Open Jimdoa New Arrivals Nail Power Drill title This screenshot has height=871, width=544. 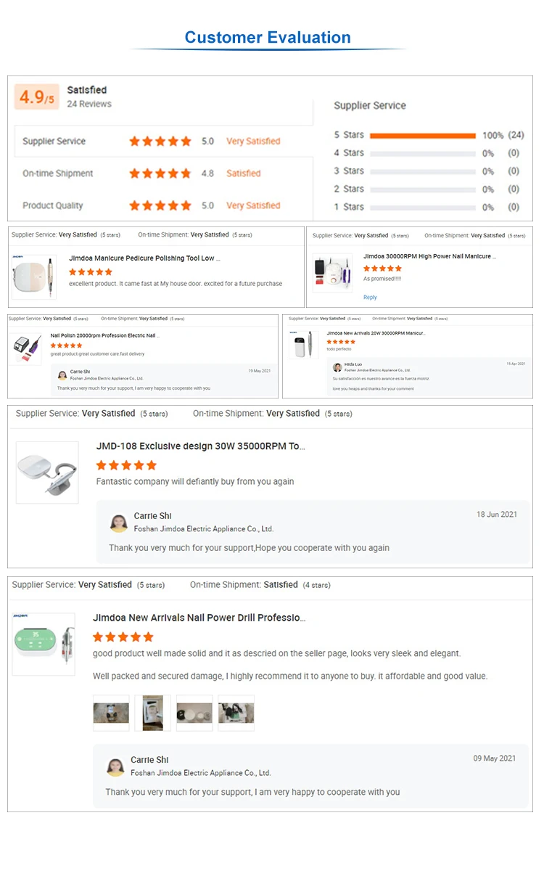click(199, 618)
